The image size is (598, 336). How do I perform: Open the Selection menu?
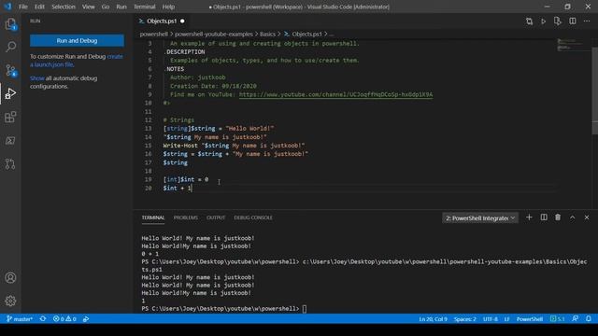coord(64,7)
